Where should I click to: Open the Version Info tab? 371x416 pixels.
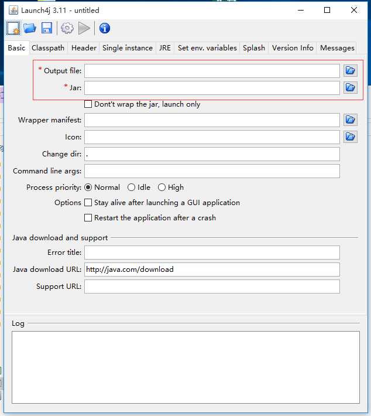293,48
